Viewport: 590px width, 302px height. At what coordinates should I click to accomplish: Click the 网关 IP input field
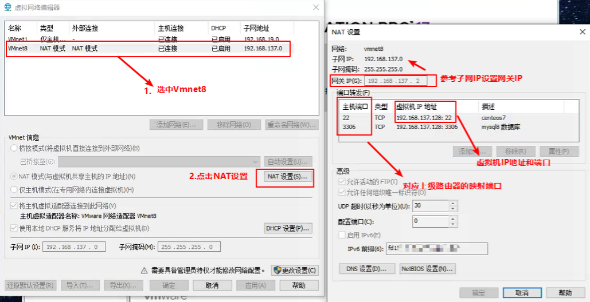coord(396,81)
